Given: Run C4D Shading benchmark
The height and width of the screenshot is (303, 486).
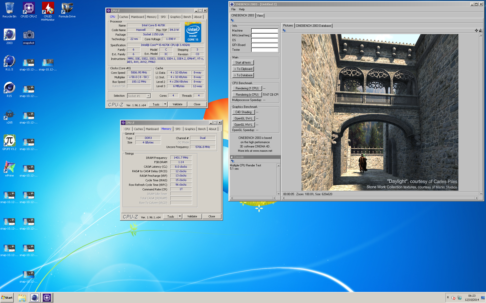Looking at the screenshot, I should 243,112.
